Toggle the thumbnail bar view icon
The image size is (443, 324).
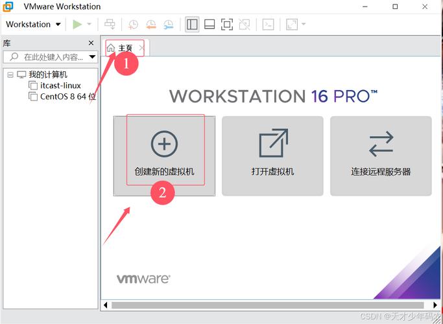pos(210,25)
